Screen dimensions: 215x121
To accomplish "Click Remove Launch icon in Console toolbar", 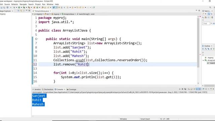I will 182,89.
